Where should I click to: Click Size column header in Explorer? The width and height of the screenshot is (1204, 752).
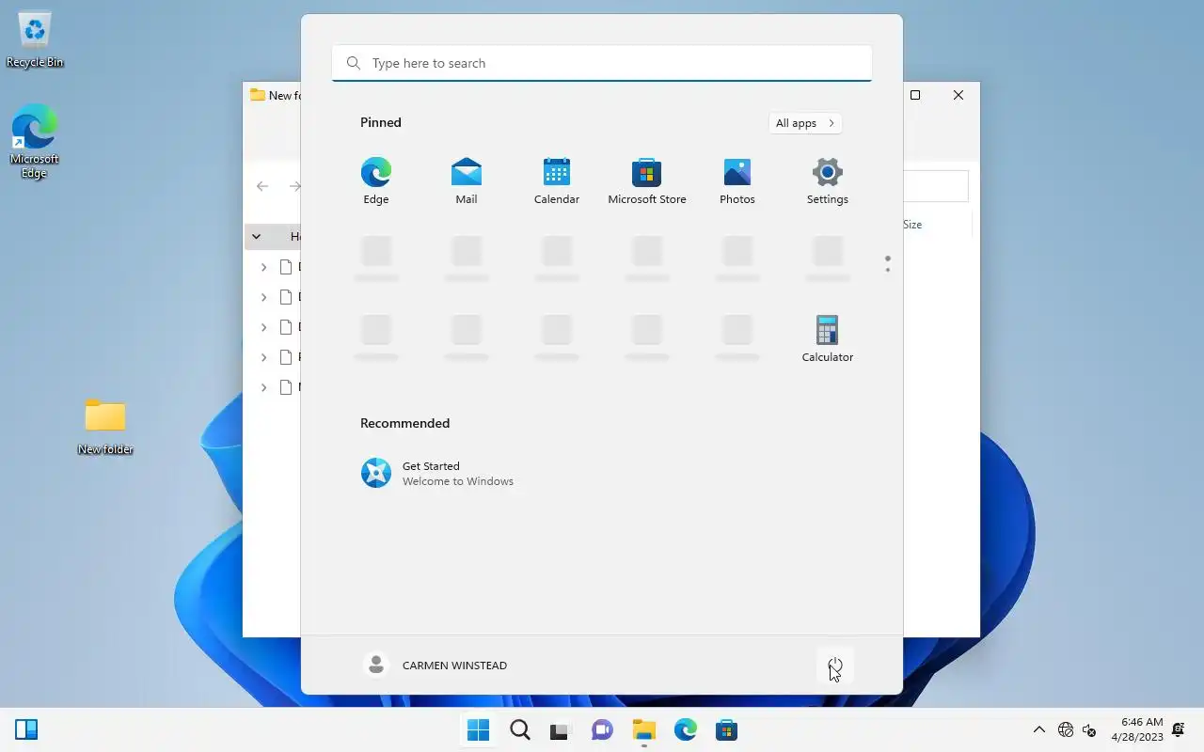tap(912, 225)
